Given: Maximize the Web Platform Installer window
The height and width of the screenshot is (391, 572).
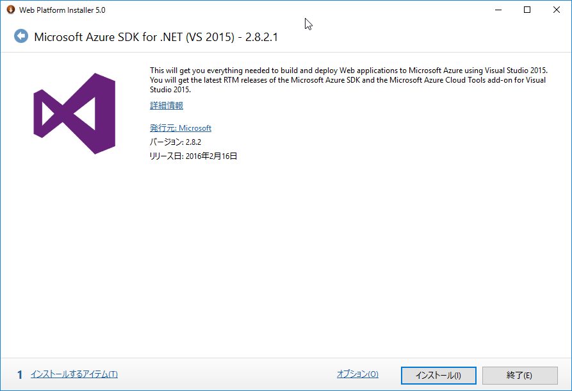Looking at the screenshot, I should [x=527, y=10].
